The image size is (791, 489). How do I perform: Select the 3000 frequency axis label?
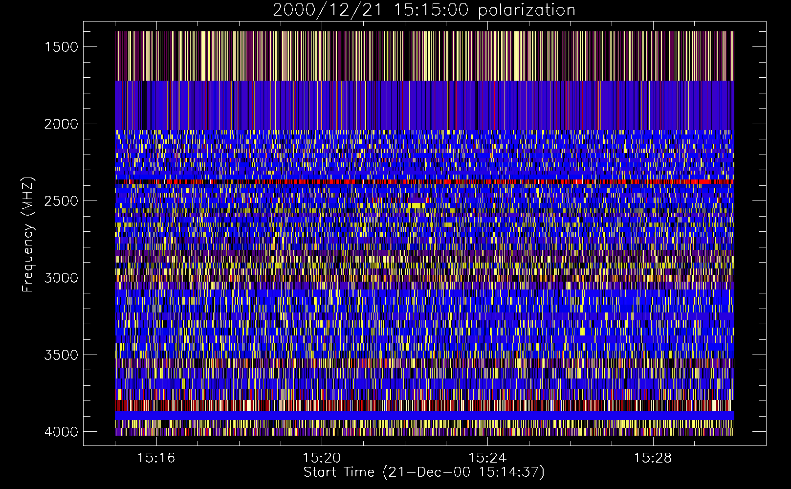pyautogui.click(x=61, y=278)
